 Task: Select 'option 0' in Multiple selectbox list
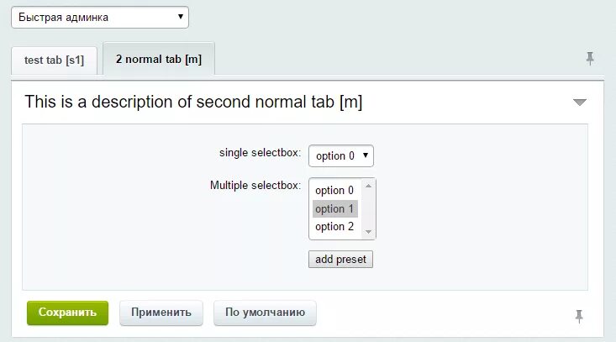tap(334, 191)
